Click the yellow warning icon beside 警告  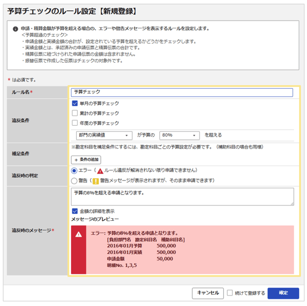coord(96,181)
